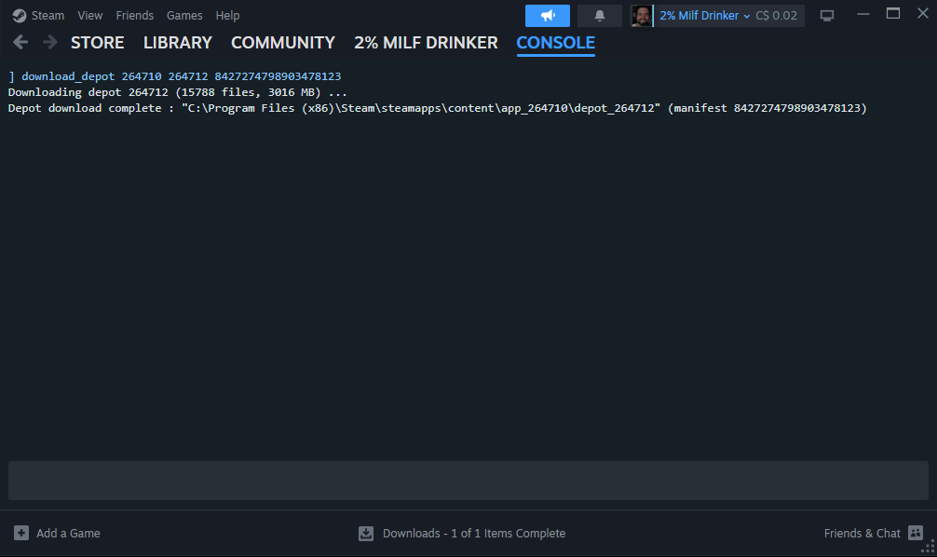Open Downloads - 1 of 1 Items Complete
937x557 pixels.
[x=474, y=533]
